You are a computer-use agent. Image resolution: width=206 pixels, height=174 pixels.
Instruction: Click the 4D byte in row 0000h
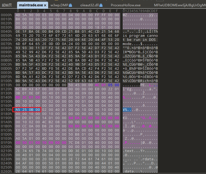point(18,15)
